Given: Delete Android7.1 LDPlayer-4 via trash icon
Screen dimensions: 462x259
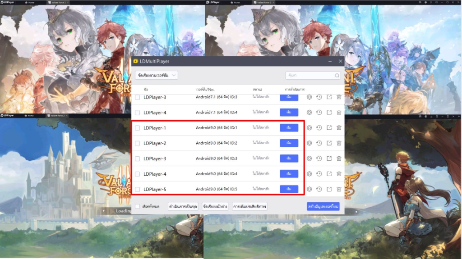Looking at the screenshot, I should click(x=339, y=112).
